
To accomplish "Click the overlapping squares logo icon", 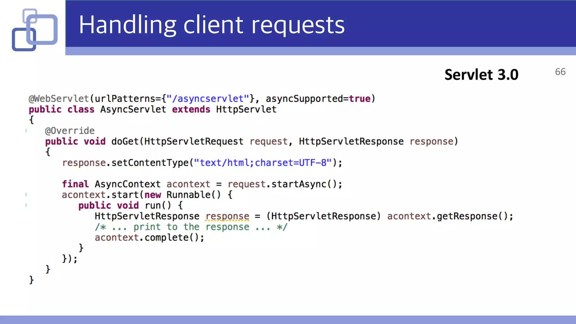I will pyautogui.click(x=35, y=30).
